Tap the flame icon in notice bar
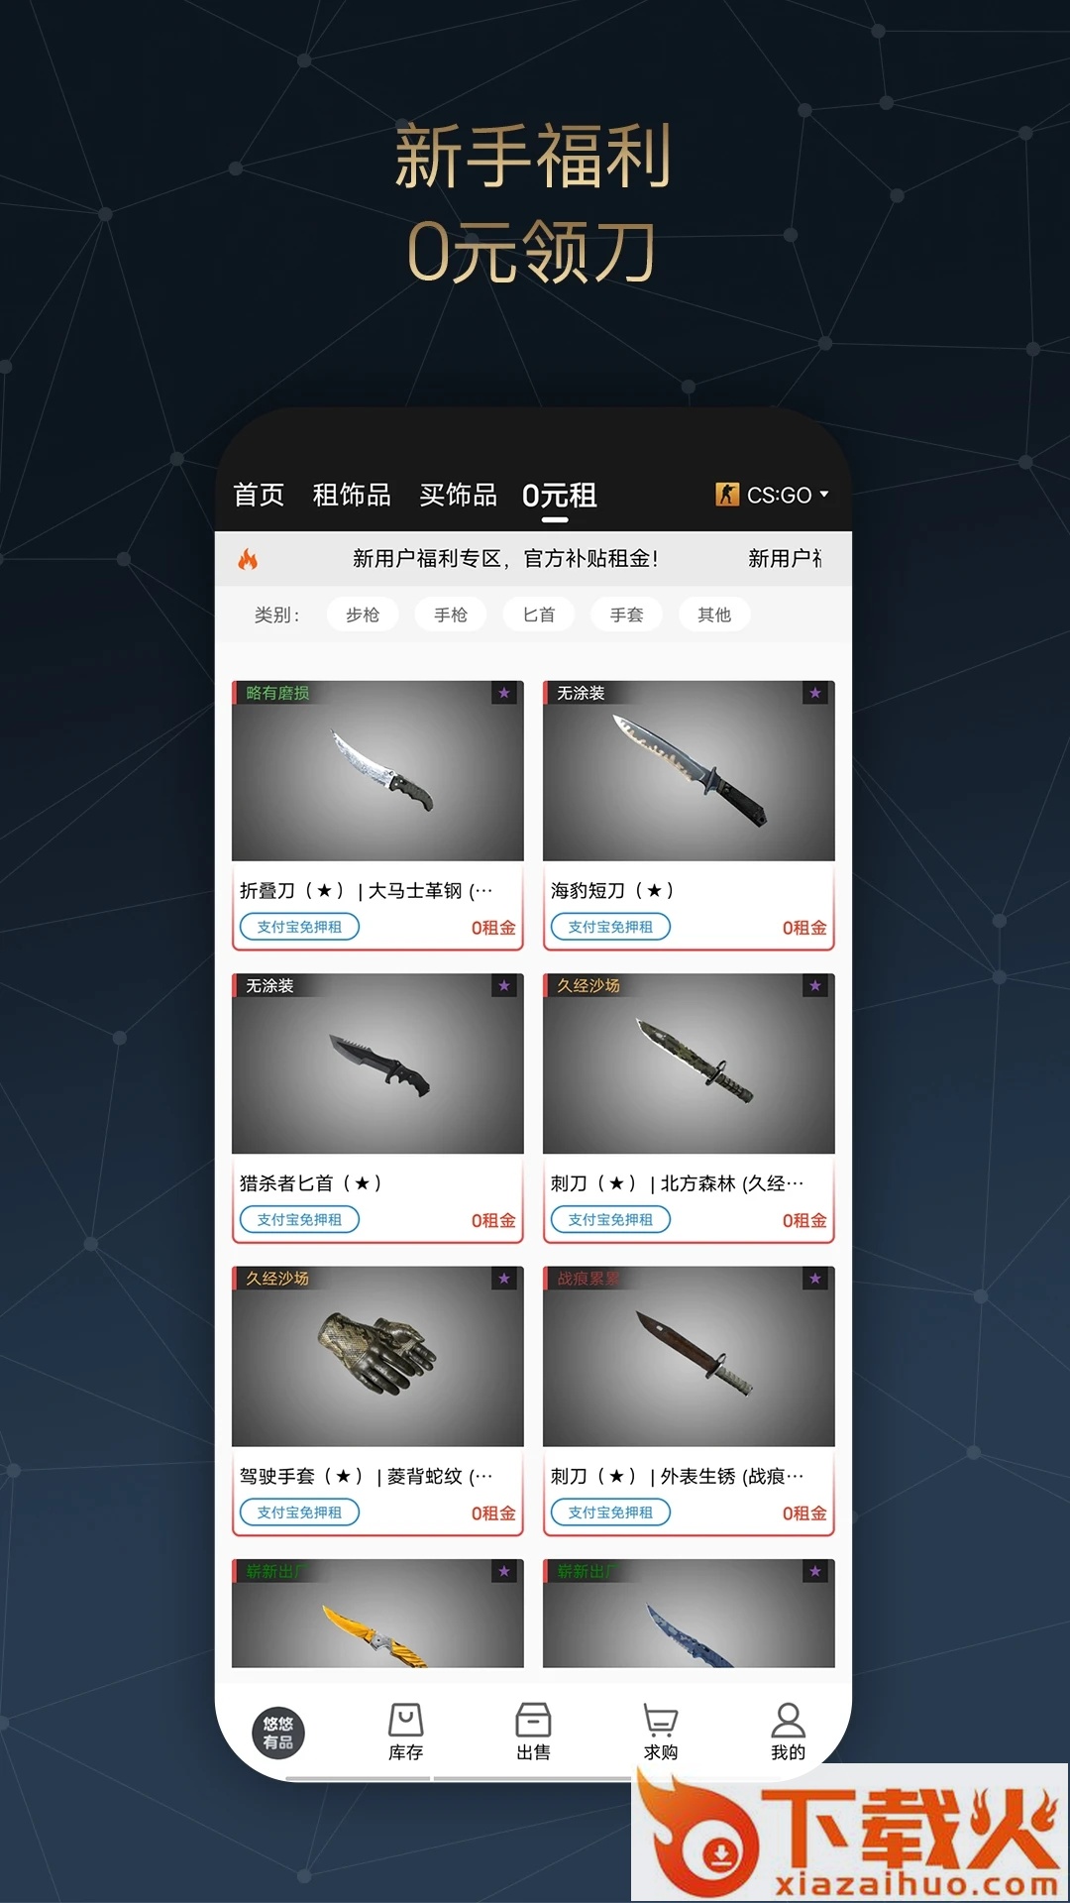Screen dimensions: 1070x1903 pyautogui.click(x=248, y=559)
